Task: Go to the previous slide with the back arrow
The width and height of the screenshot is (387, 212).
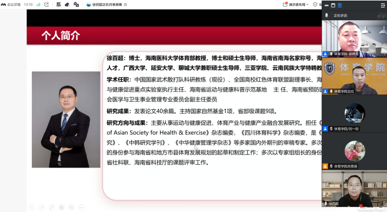Action: (31, 208)
